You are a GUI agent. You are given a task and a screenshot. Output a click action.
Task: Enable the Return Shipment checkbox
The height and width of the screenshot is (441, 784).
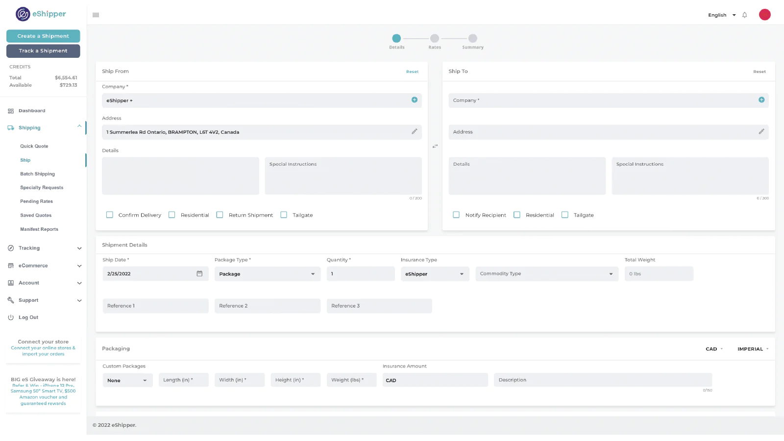[x=220, y=215]
